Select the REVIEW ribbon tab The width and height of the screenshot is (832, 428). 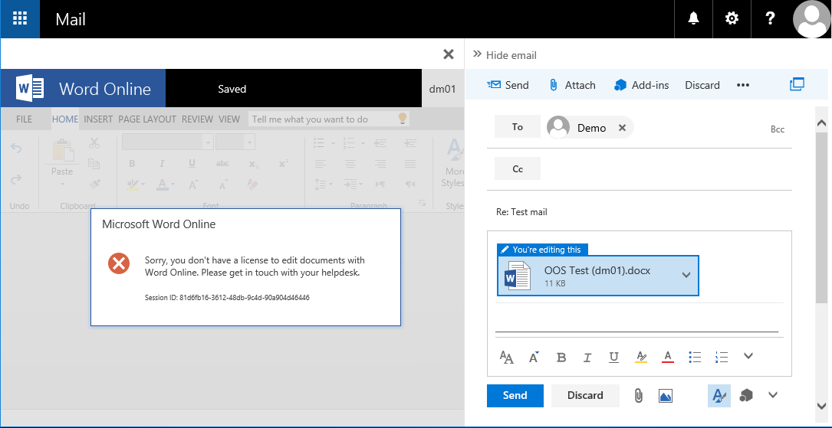[x=197, y=119]
